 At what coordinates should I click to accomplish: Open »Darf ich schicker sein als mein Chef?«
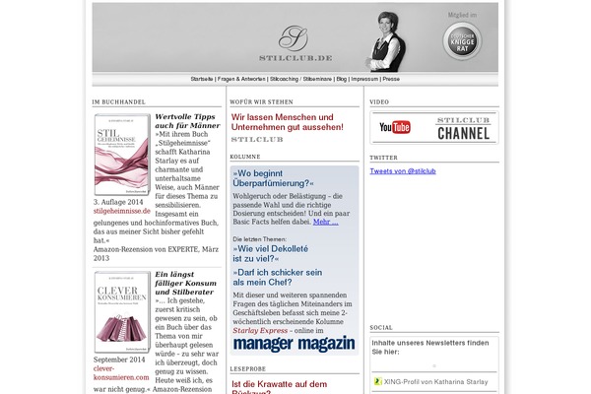click(x=278, y=277)
